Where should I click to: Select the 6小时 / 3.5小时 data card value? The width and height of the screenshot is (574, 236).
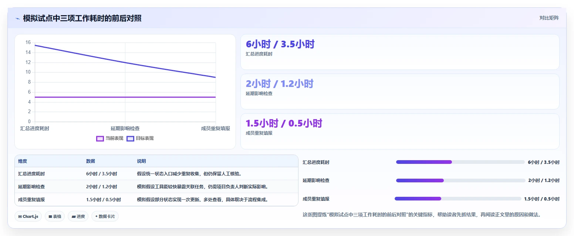point(280,44)
